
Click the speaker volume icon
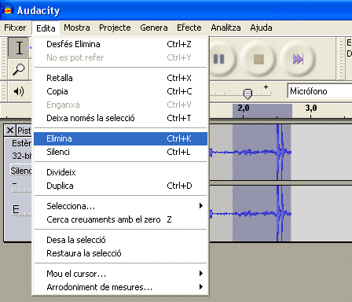[19, 91]
